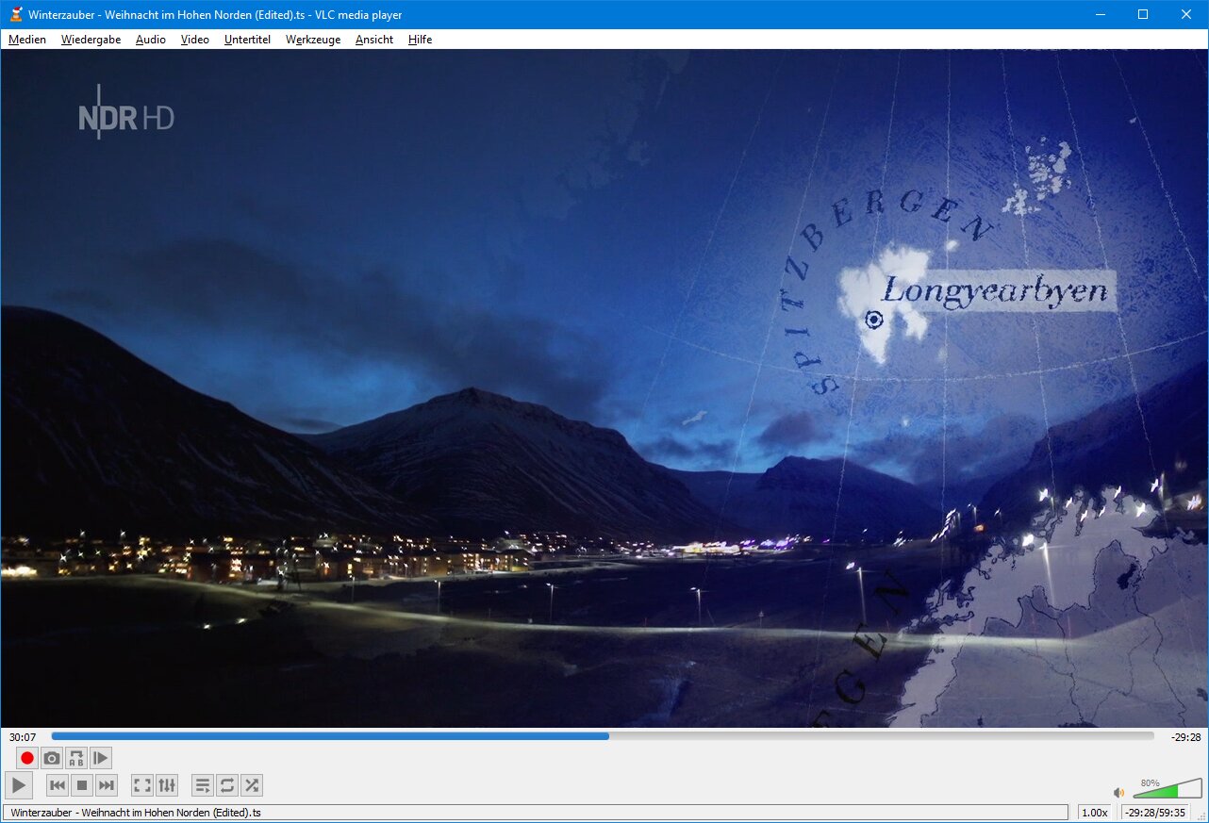The image size is (1209, 823).
Task: Click the frame-by-frame advance button
Action: [101, 758]
